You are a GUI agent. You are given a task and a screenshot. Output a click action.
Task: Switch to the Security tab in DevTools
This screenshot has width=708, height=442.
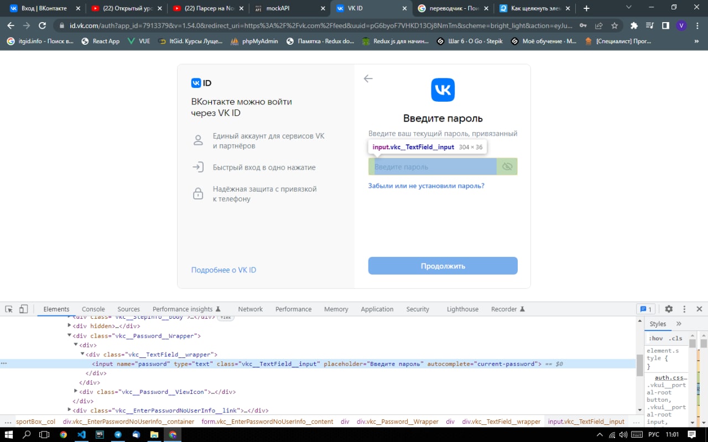pos(418,309)
